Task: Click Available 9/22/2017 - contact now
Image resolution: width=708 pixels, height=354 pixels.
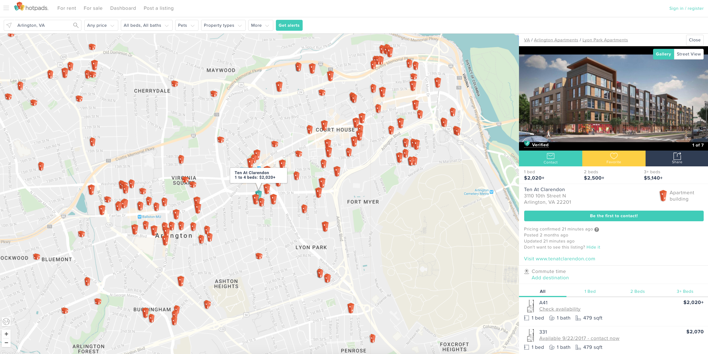Action: click(x=579, y=338)
